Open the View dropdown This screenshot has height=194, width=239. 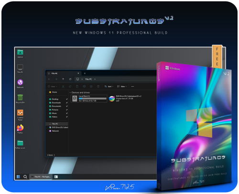point(122,86)
